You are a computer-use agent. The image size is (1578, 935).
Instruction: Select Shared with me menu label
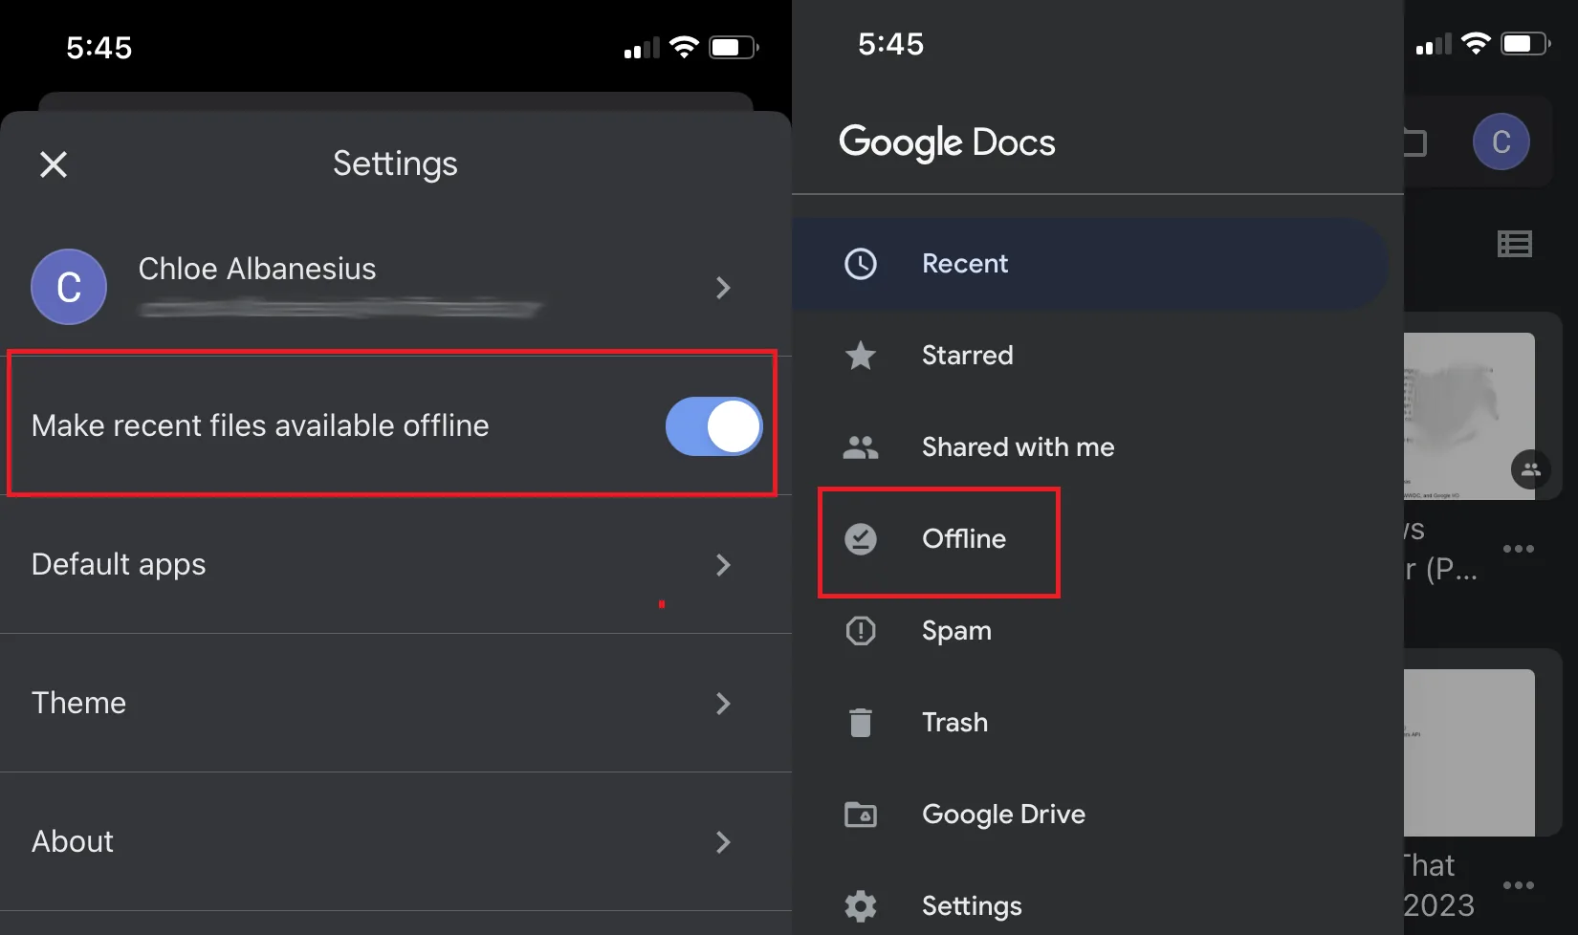(1018, 447)
